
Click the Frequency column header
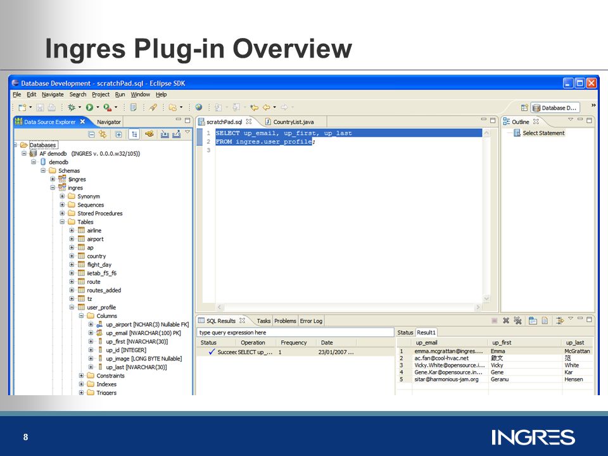tap(294, 343)
